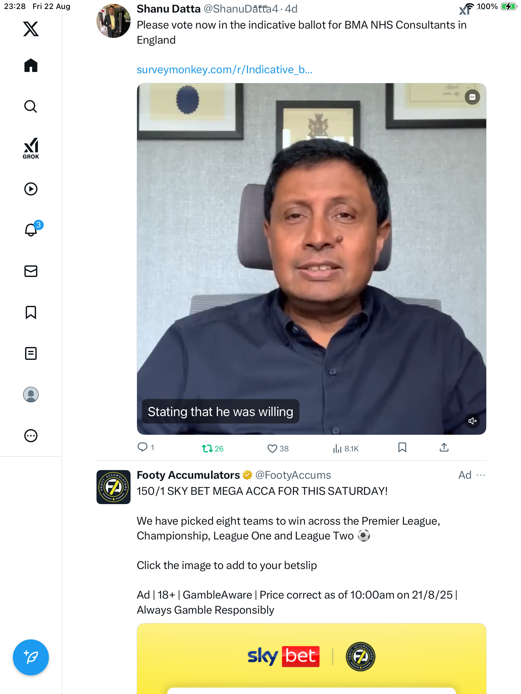This screenshot has height=694, width=521.
Task: Open the Search magnifier in sidebar
Action: point(31,107)
